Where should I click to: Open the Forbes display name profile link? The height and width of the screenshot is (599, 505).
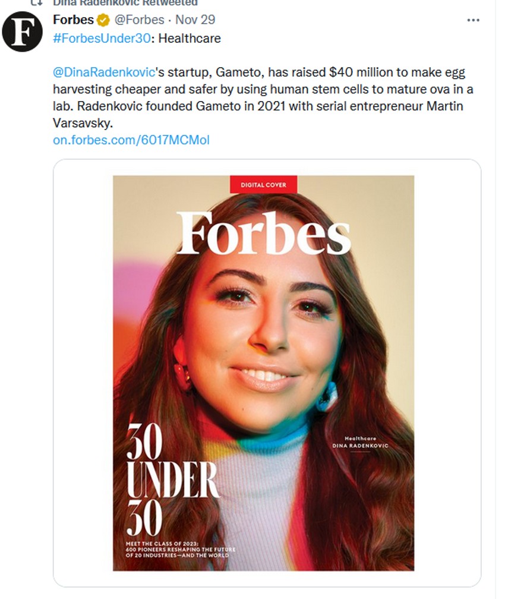point(73,20)
